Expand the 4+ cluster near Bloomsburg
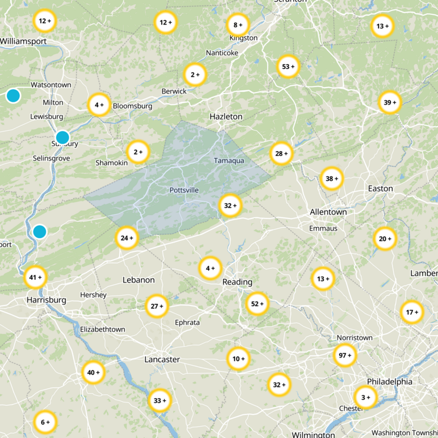Viewport: 438px width, 438px height. coord(99,103)
